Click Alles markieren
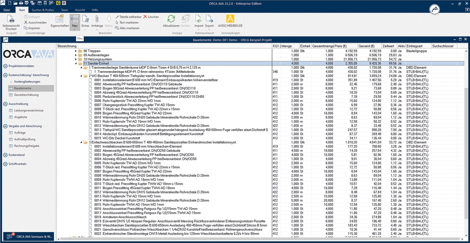The width and height of the screenshot is (470, 243). click(x=127, y=28)
